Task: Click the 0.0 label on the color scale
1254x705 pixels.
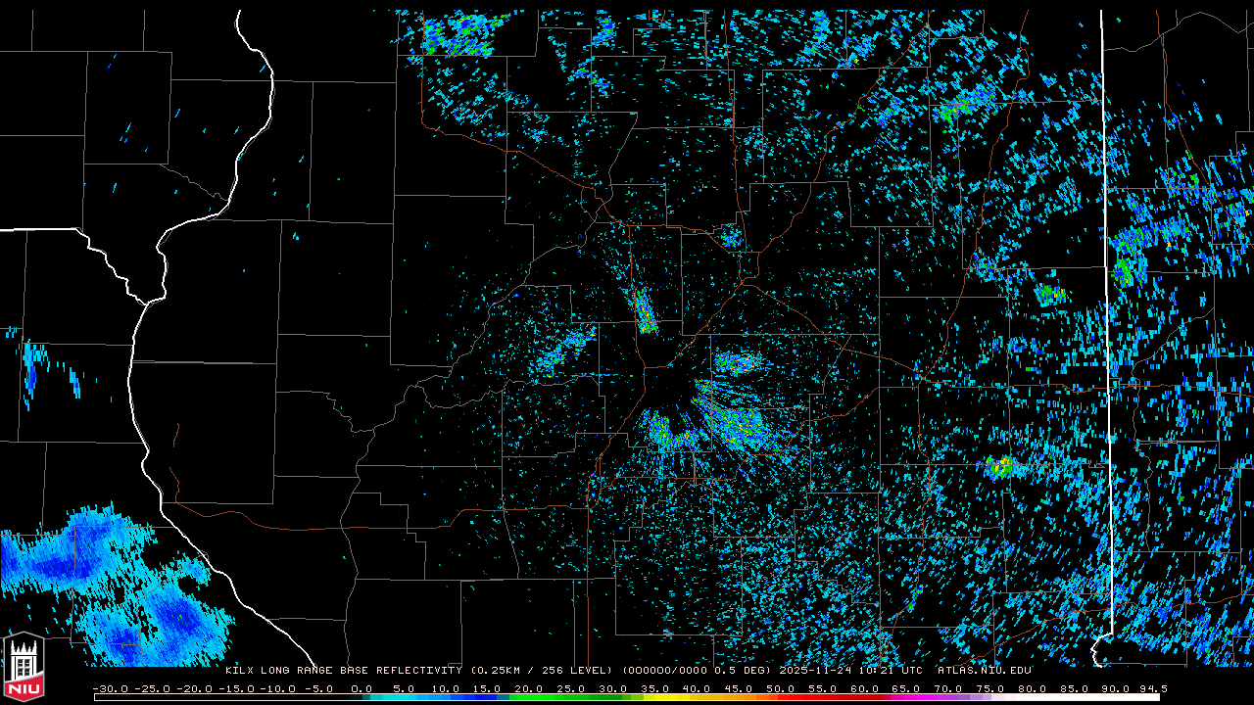Action: (x=362, y=689)
